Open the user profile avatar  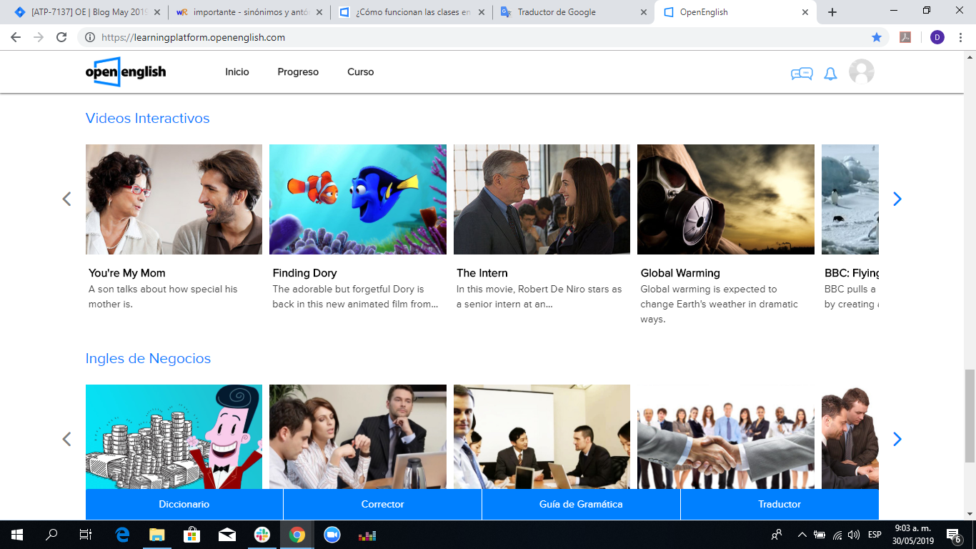(861, 72)
